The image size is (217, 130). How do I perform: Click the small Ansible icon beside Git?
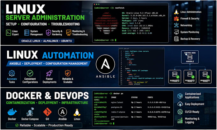coord(63,112)
